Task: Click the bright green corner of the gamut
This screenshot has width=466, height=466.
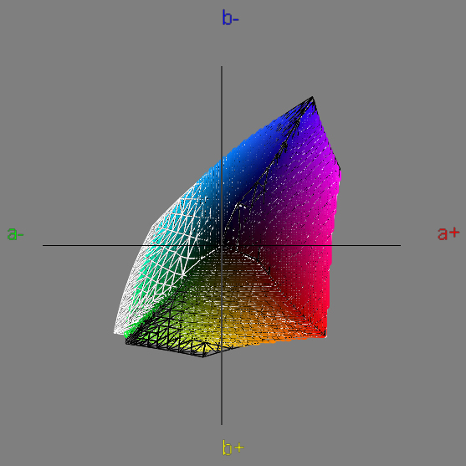Action: [128, 335]
